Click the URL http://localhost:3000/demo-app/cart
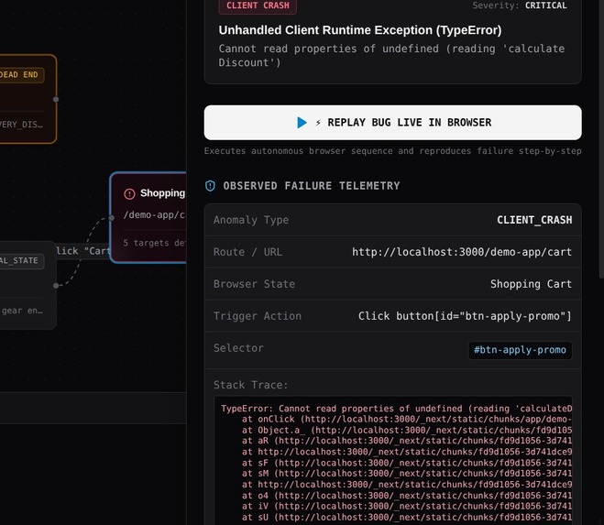Image resolution: width=604 pixels, height=525 pixels. (462, 252)
